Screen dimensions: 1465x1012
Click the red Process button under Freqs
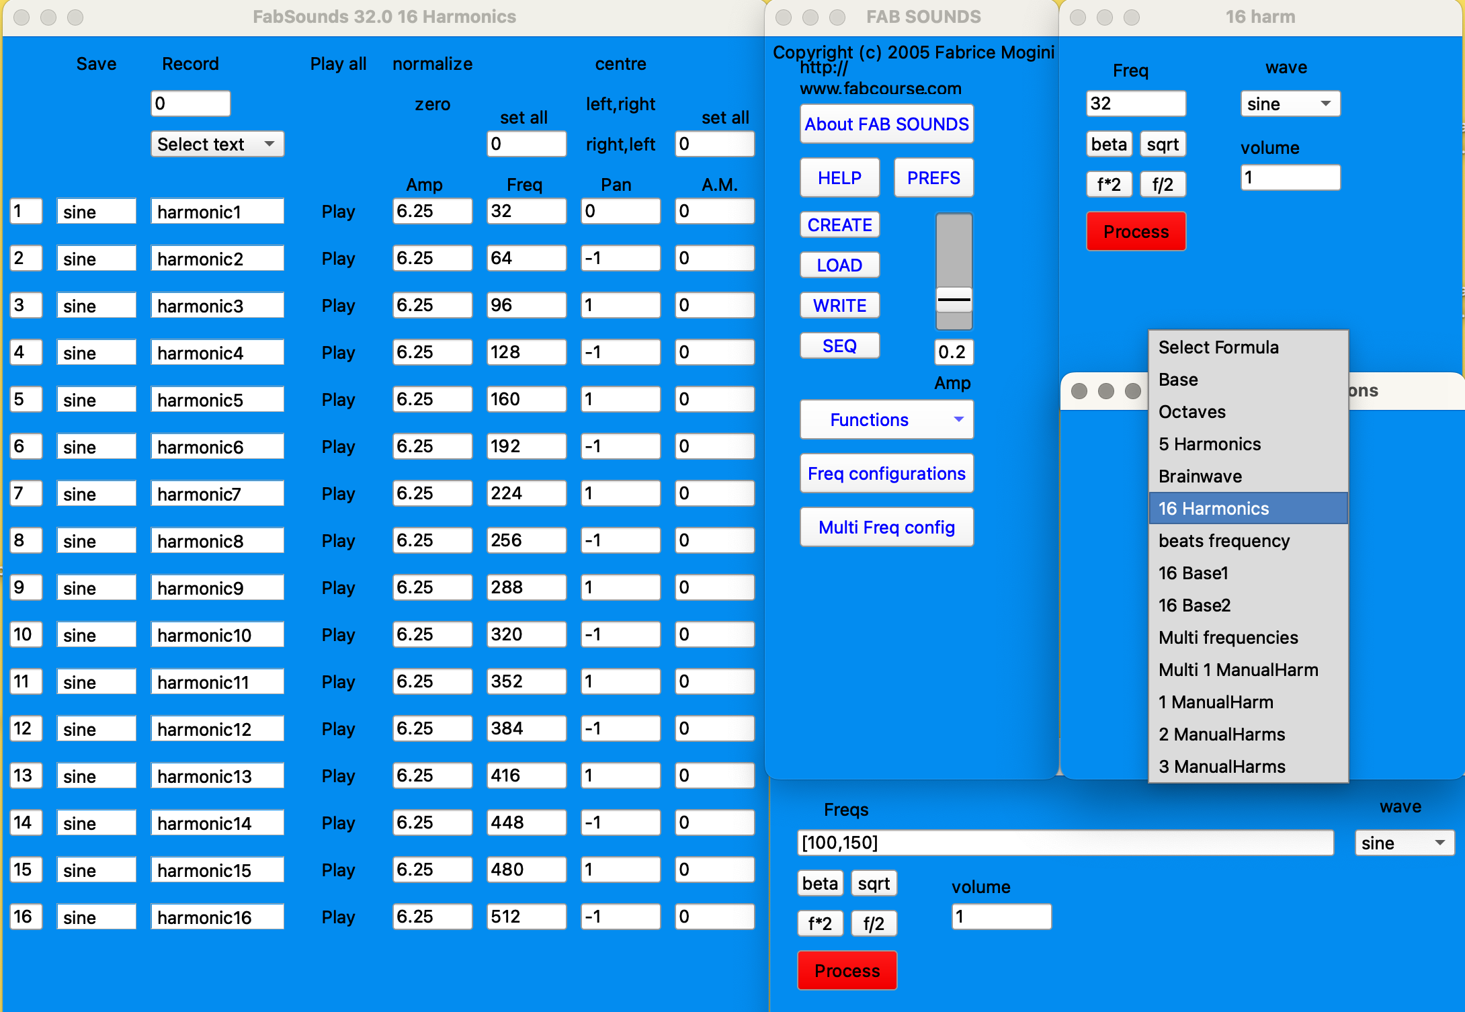[x=847, y=970]
